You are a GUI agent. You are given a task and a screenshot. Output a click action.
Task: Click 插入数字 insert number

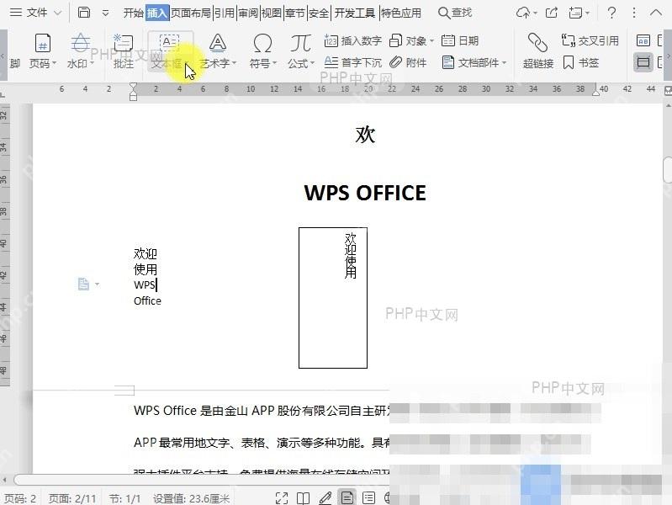pyautogui.click(x=352, y=40)
